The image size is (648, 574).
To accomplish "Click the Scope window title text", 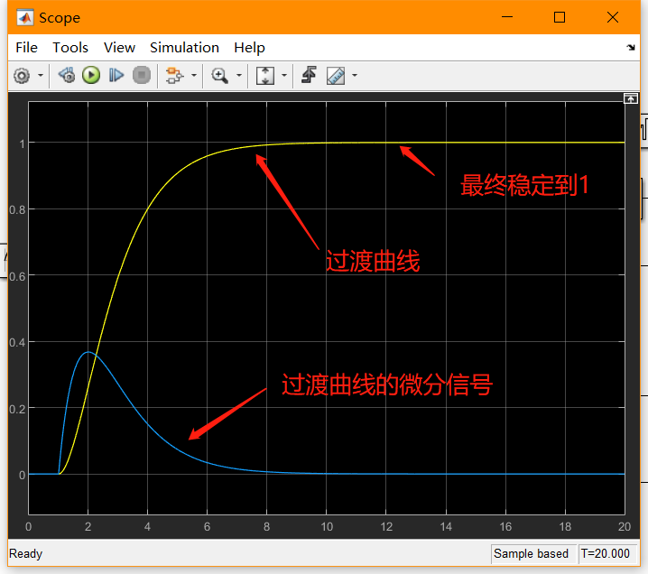I will (x=60, y=18).
